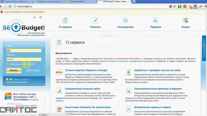Image resolution: width=207 pixels, height=116 pixels.
Task: Click the Пользовательские факторы в Яндексе icon
Action: 128,91
